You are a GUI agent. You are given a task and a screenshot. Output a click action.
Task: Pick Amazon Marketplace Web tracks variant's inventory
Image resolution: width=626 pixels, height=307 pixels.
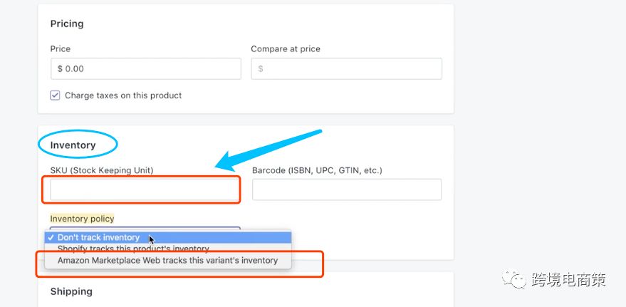point(167,261)
